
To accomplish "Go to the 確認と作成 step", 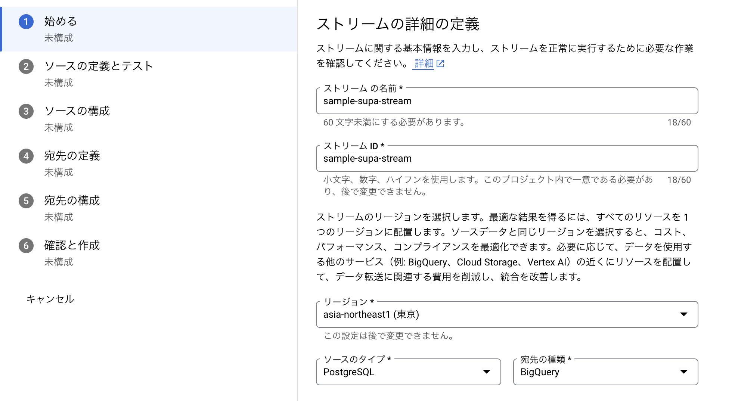I will (72, 246).
